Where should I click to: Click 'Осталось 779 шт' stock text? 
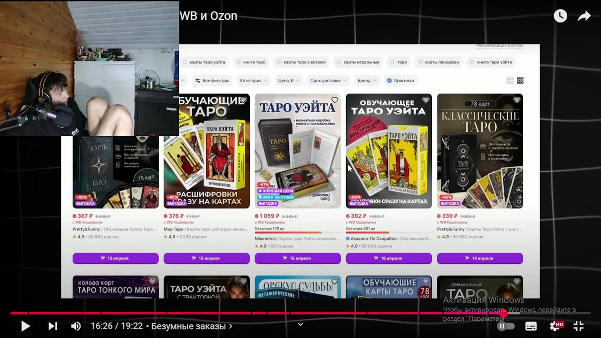click(270, 229)
